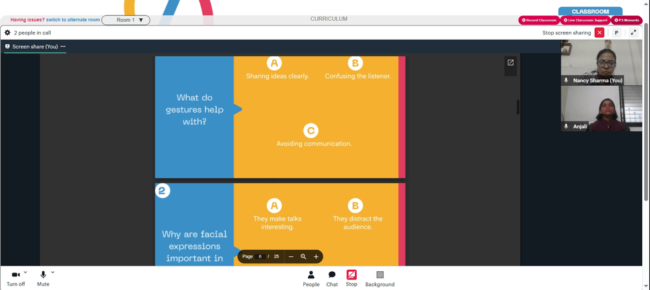This screenshot has width=650, height=290.
Task: Click total pages value 25
Action: tap(276, 256)
